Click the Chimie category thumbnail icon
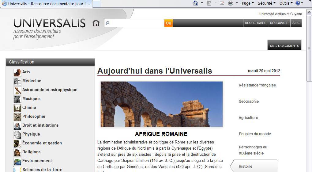The image size is (312, 172). 17,108
